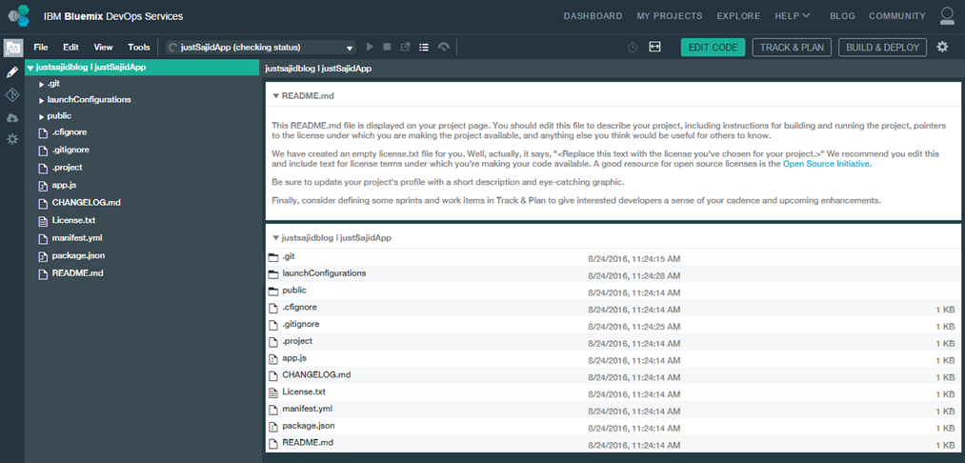Click the stopwatch operations icon
This screenshot has width=965, height=463.
click(632, 48)
